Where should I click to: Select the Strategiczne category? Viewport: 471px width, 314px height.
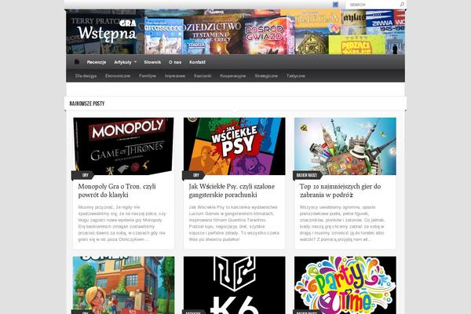[x=266, y=76]
